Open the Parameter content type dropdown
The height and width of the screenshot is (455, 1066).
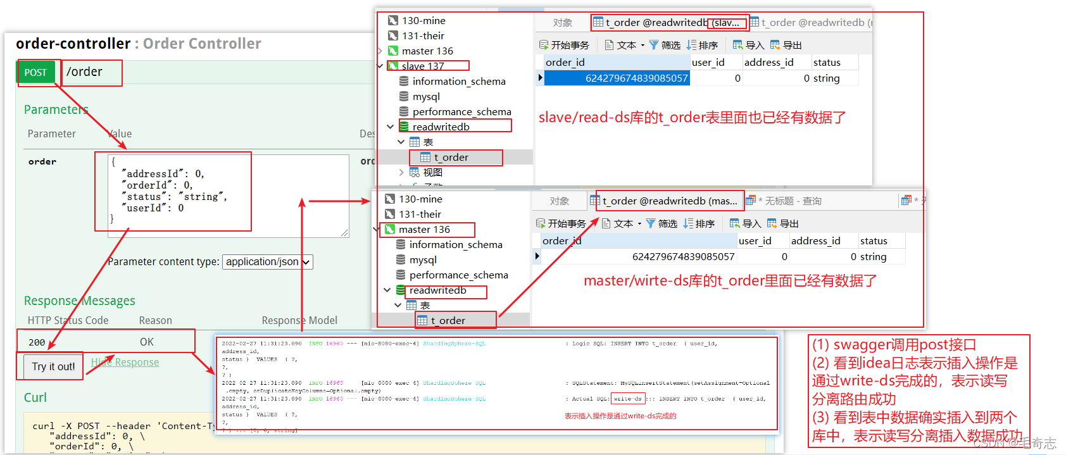[x=268, y=262]
